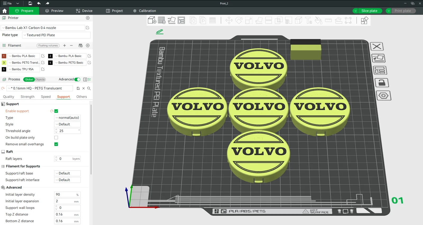Click the Auto orient toolbar icon
Screen dimensions: 423x225
pyautogui.click(x=172, y=20)
